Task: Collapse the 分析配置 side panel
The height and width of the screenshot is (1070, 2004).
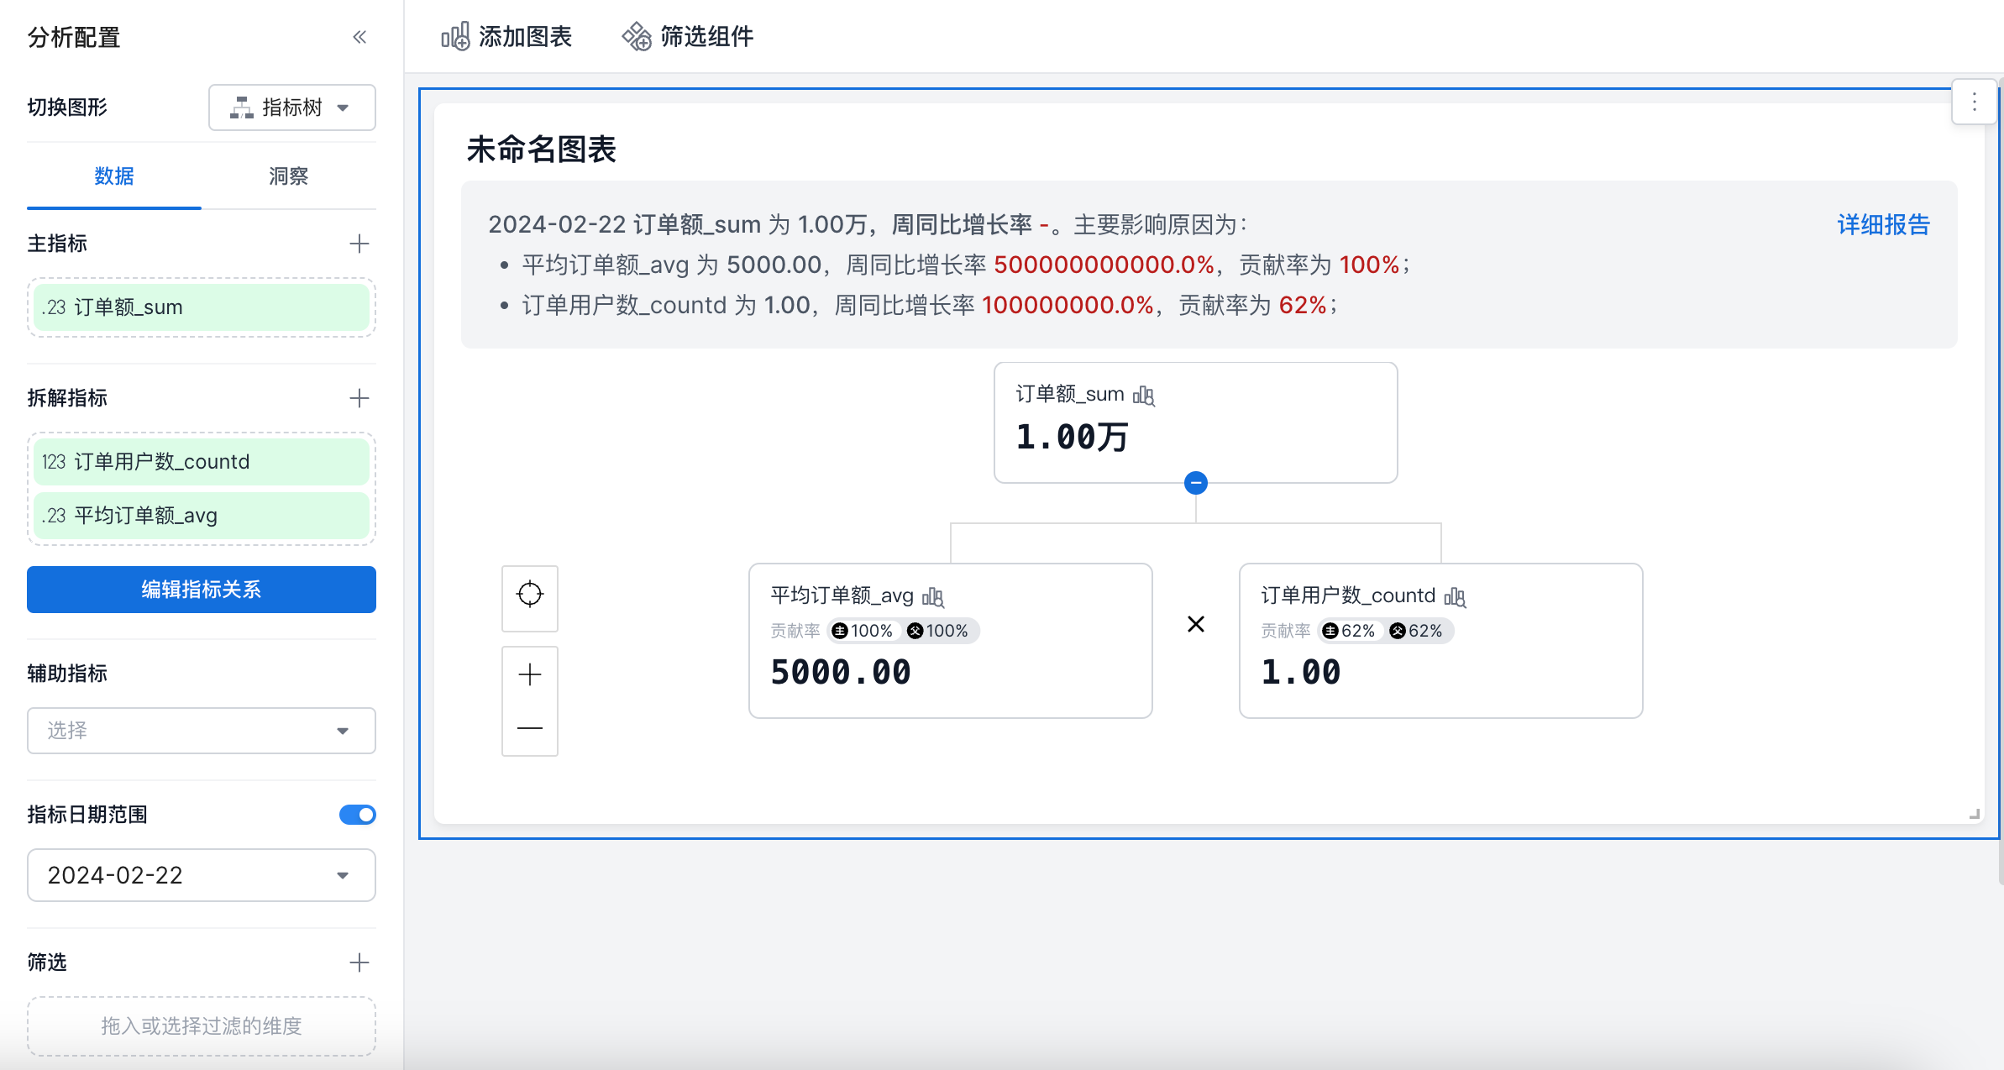Action: click(359, 37)
